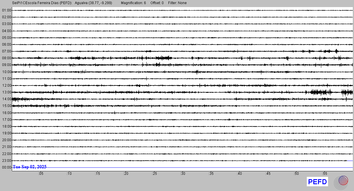This screenshot has width=354, height=191.
Task: Click the :30 minute axis label
Action: (183, 174)
